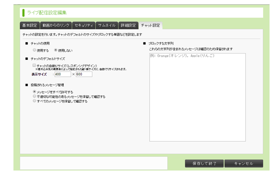Pick すべてのメッセージを保留して確認する option
Screen dimensions: 280x175
[x=34, y=101]
